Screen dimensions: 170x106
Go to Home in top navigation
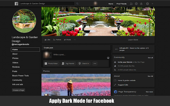(111, 4)
